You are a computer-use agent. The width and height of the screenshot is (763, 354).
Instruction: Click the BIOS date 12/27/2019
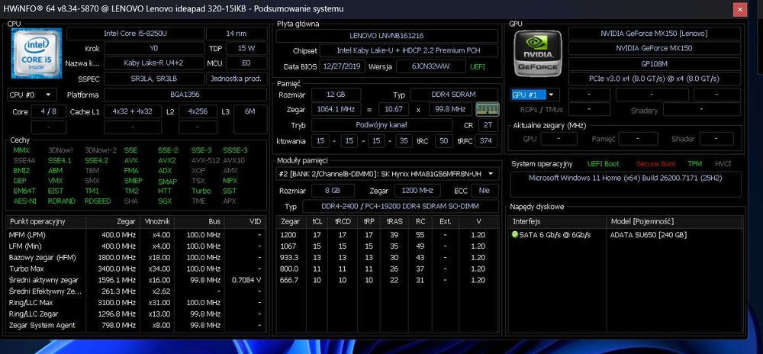point(342,66)
